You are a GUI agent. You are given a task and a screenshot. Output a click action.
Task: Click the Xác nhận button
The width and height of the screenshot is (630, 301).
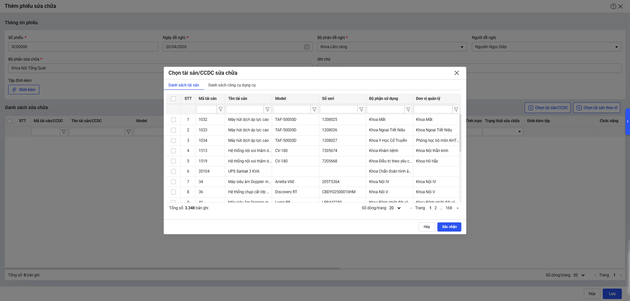point(449,227)
